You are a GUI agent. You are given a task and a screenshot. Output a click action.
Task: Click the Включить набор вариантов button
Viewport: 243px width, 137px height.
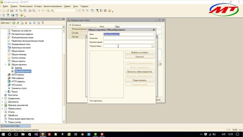(x=140, y=72)
